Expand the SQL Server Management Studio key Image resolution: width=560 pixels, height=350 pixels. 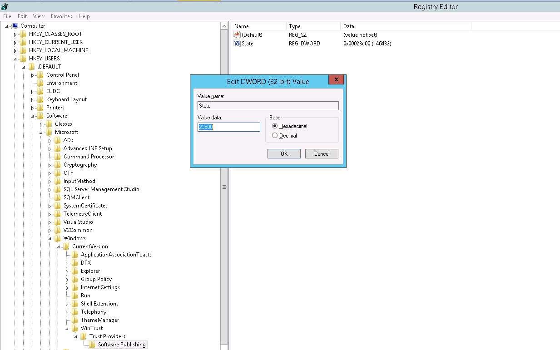point(50,189)
